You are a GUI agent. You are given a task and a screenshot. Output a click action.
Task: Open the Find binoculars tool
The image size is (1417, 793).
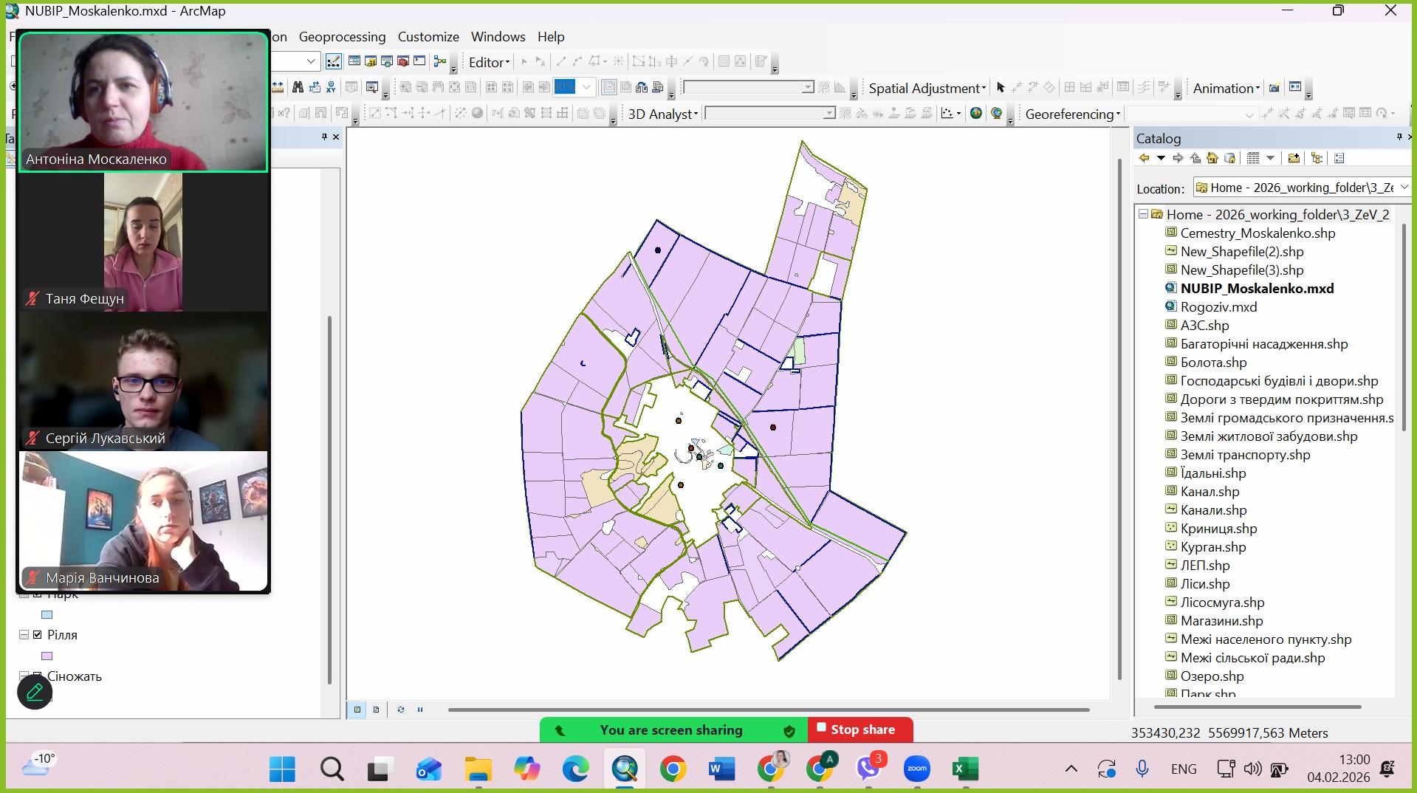298,88
